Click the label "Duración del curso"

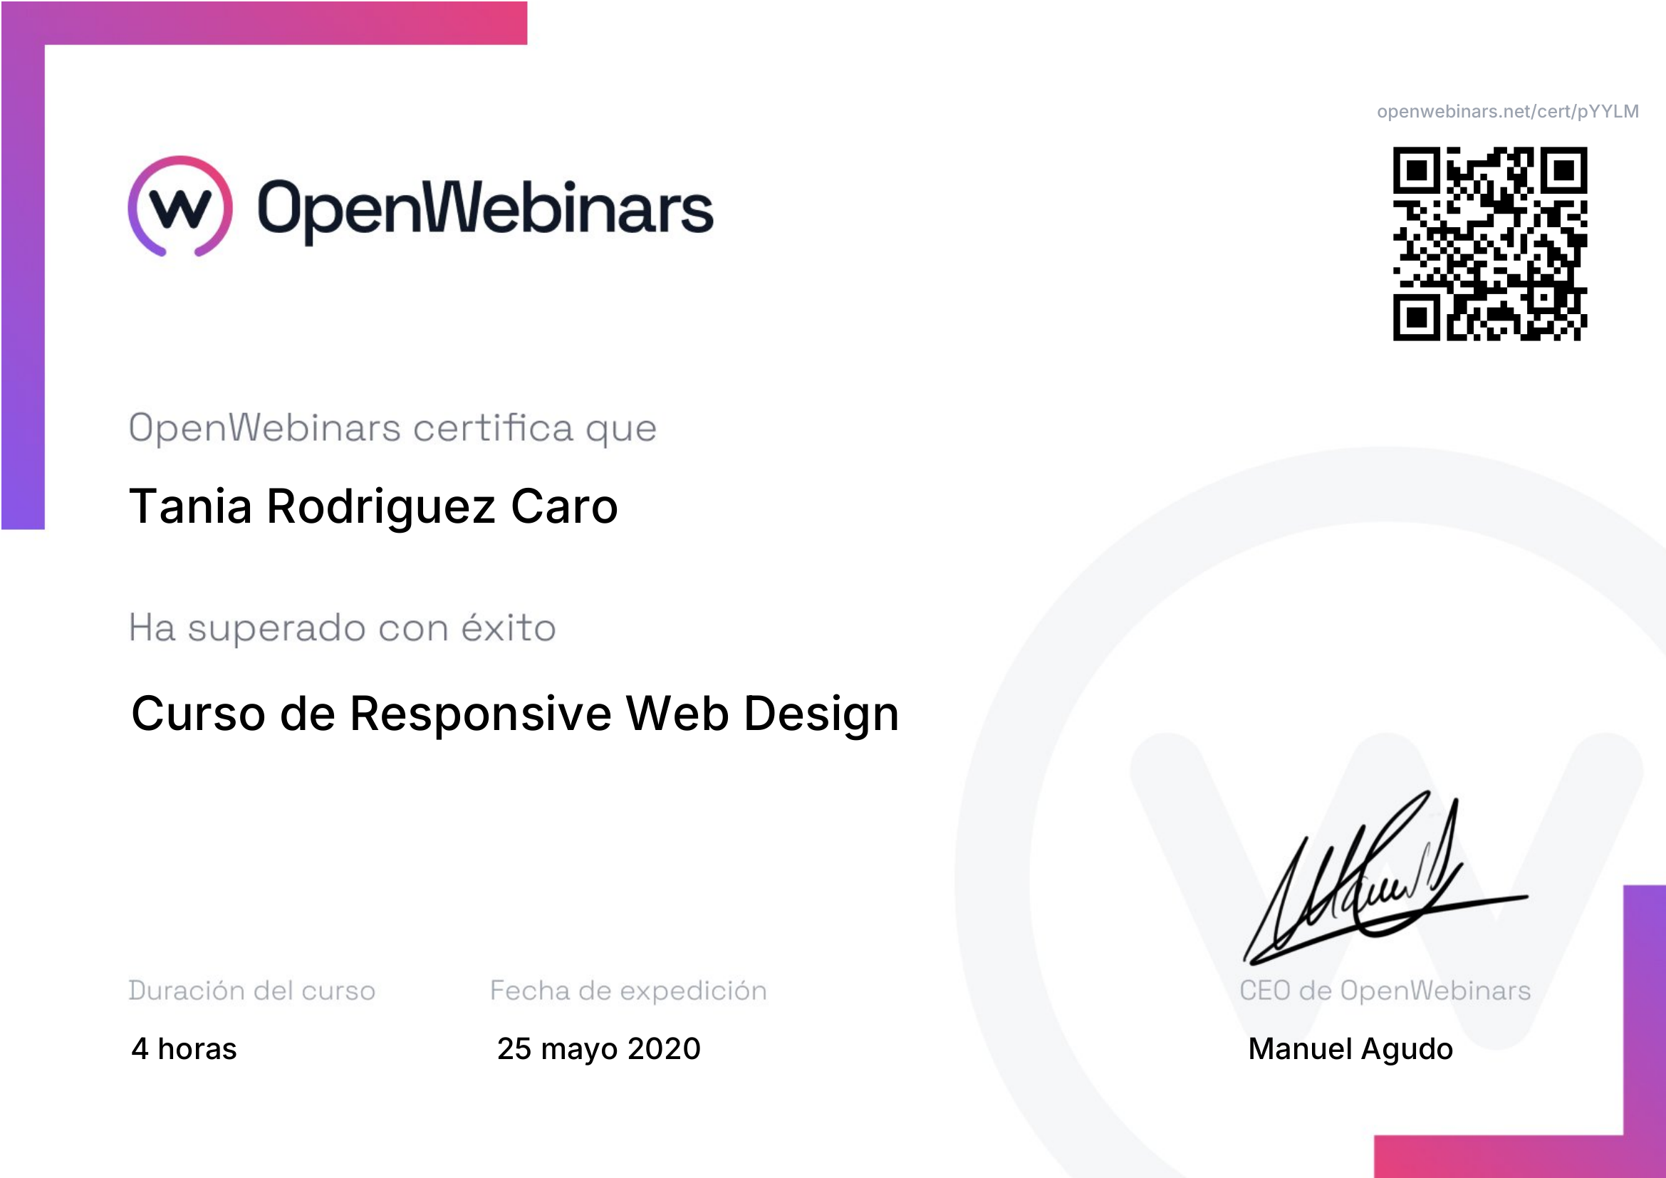click(251, 991)
